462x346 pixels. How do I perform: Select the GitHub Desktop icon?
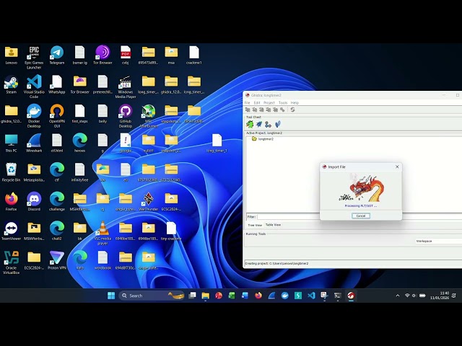pyautogui.click(x=126, y=116)
